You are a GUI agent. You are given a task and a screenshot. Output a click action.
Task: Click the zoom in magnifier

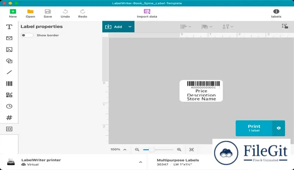click(x=179, y=150)
